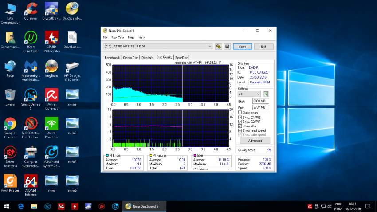
Task: Click the green refresh speed icon
Action: click(x=266, y=94)
